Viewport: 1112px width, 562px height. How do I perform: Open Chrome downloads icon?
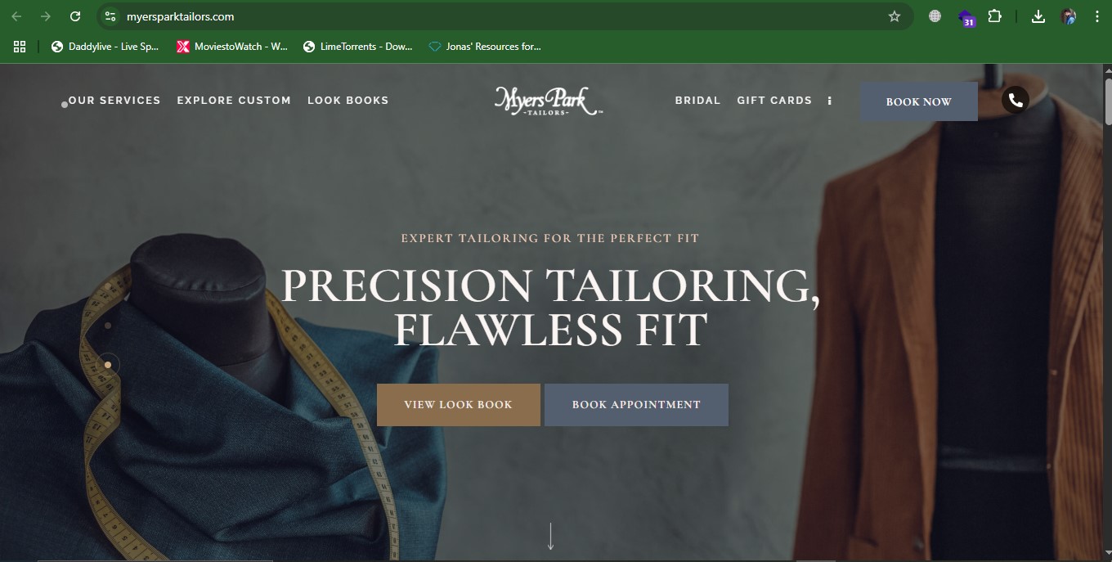tap(1038, 16)
